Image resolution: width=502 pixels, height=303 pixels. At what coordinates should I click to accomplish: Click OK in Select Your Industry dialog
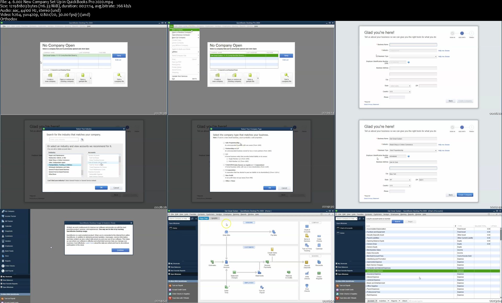pos(101,188)
